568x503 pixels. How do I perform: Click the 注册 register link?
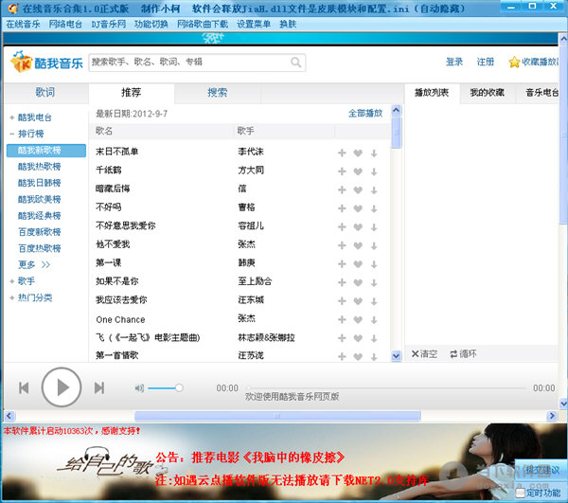pyautogui.click(x=486, y=62)
